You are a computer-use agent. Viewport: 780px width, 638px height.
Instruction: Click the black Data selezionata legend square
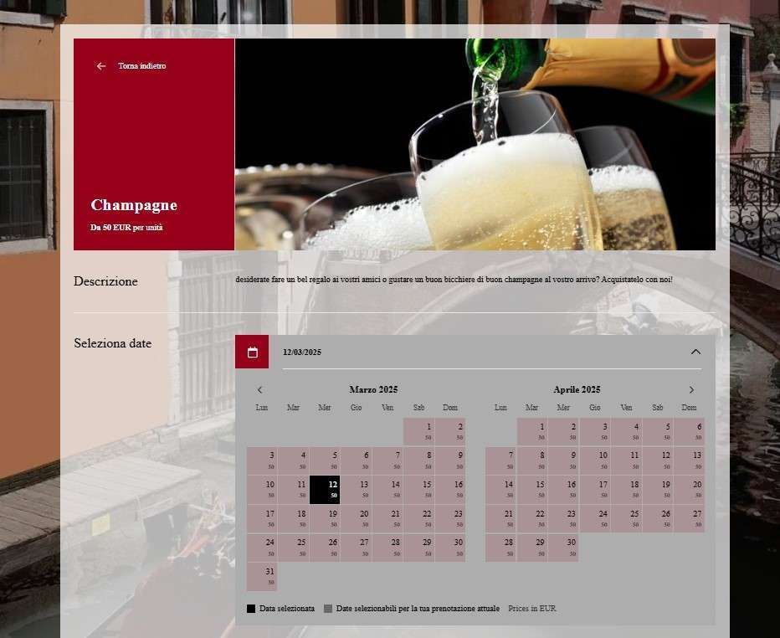(x=249, y=609)
